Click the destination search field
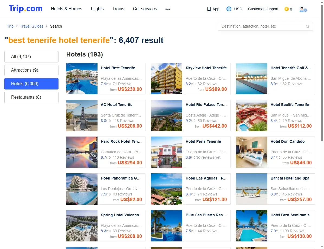Image resolution: width=324 pixels, height=249 pixels. tap(265, 26)
